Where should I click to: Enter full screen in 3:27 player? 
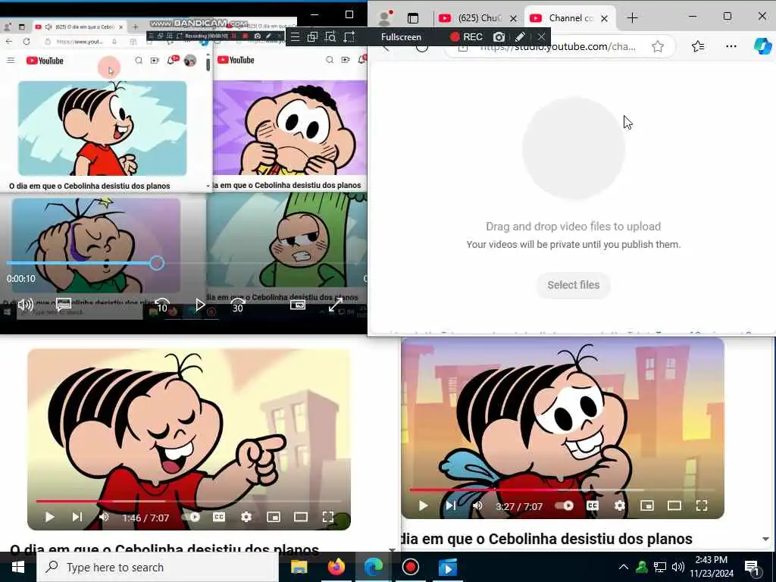702,505
